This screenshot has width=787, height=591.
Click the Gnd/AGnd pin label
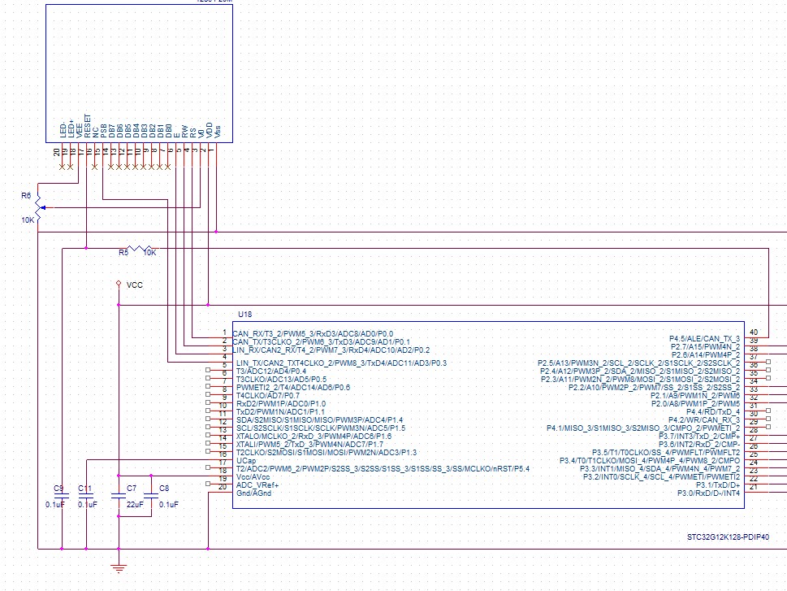[x=253, y=493]
